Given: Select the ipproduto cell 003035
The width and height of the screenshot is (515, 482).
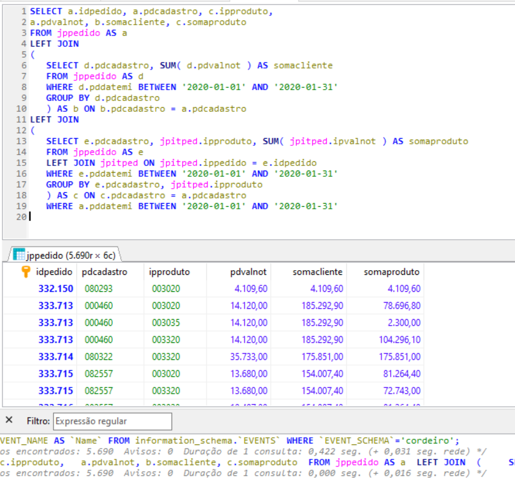Looking at the screenshot, I should coord(166,323).
